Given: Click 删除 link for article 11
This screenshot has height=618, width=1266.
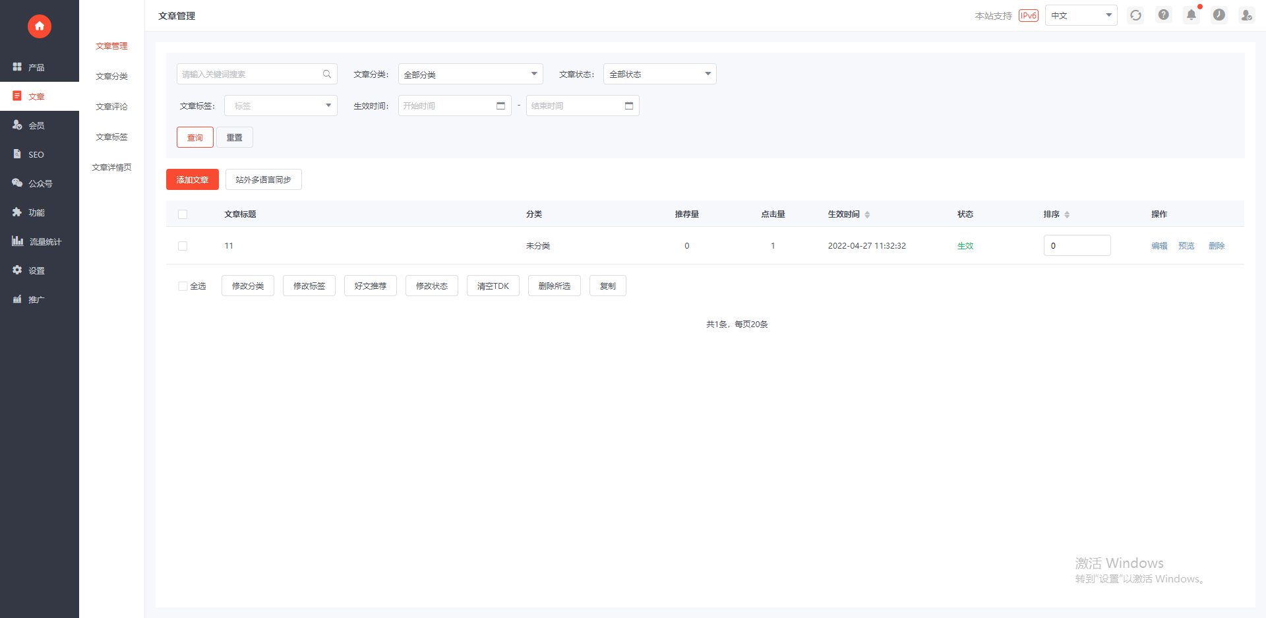Looking at the screenshot, I should coord(1217,246).
